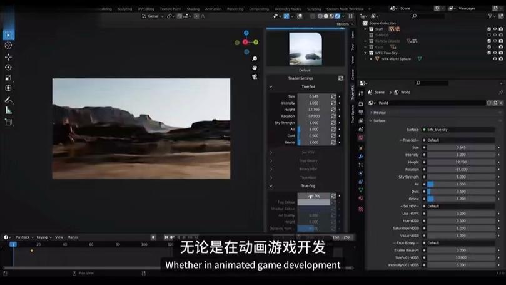The width and height of the screenshot is (506, 285).
Task: Click the proportional editing icon in header
Action: 196,16
